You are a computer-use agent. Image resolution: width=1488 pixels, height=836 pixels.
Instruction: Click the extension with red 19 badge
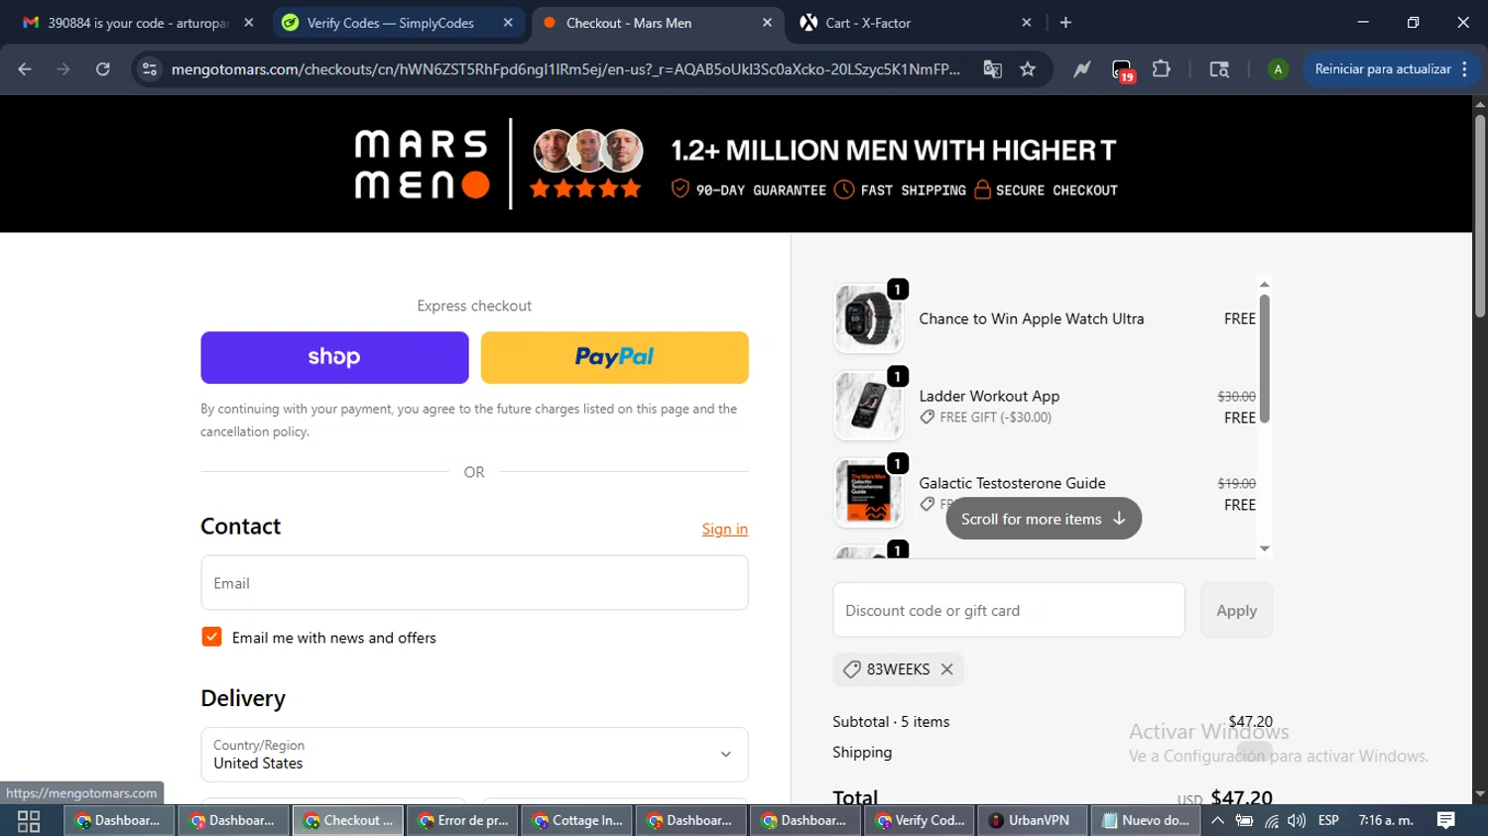tap(1123, 70)
